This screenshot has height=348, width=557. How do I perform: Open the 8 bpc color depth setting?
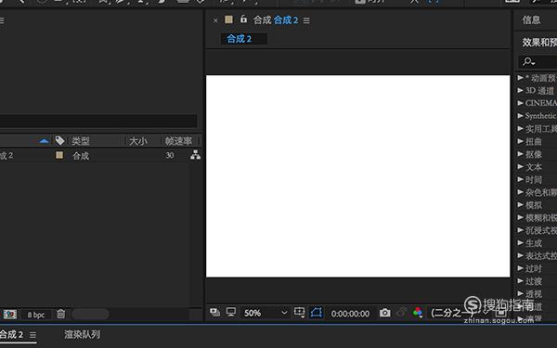pos(36,315)
